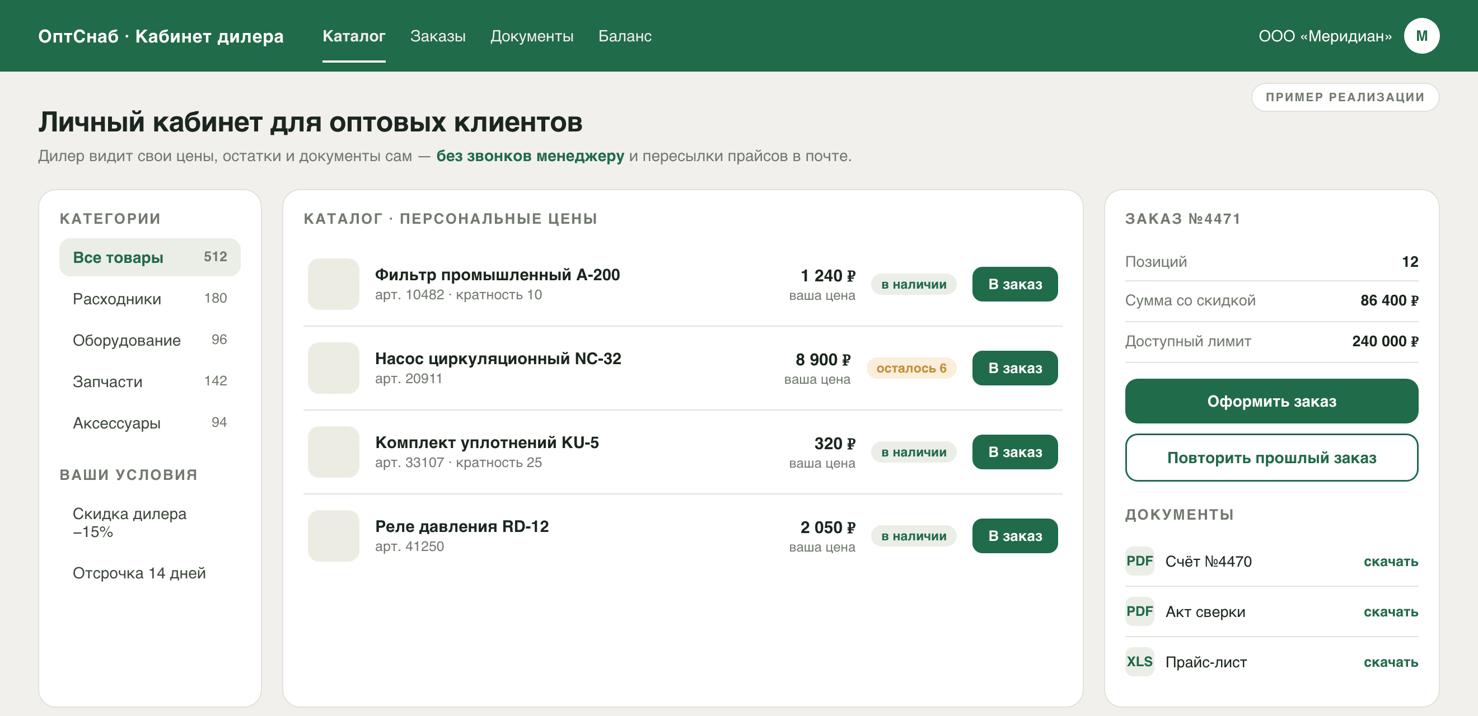Click в наличии badge for Комплект KU-5

(914, 453)
